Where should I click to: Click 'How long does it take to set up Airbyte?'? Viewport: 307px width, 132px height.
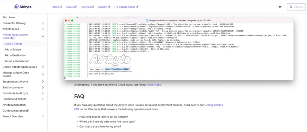pyautogui.click(x=103, y=117)
